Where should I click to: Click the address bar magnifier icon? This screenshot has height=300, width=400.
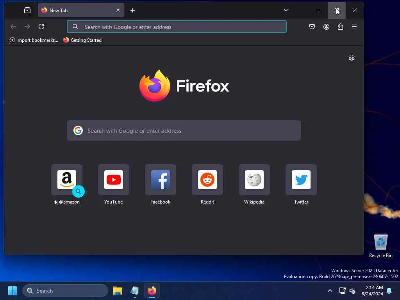point(75,27)
